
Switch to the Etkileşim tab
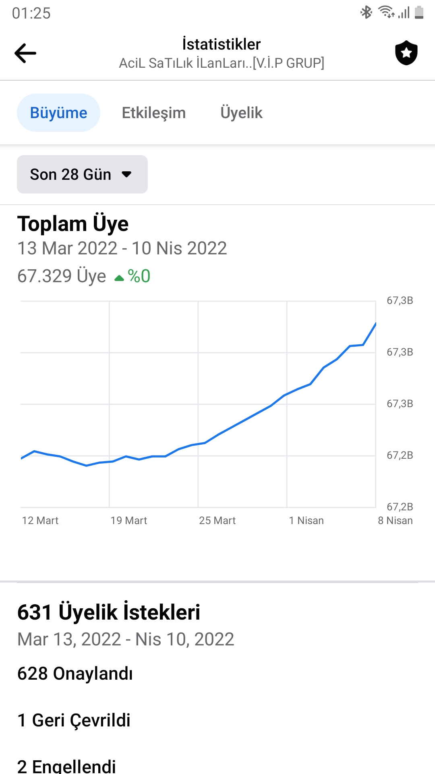[154, 113]
